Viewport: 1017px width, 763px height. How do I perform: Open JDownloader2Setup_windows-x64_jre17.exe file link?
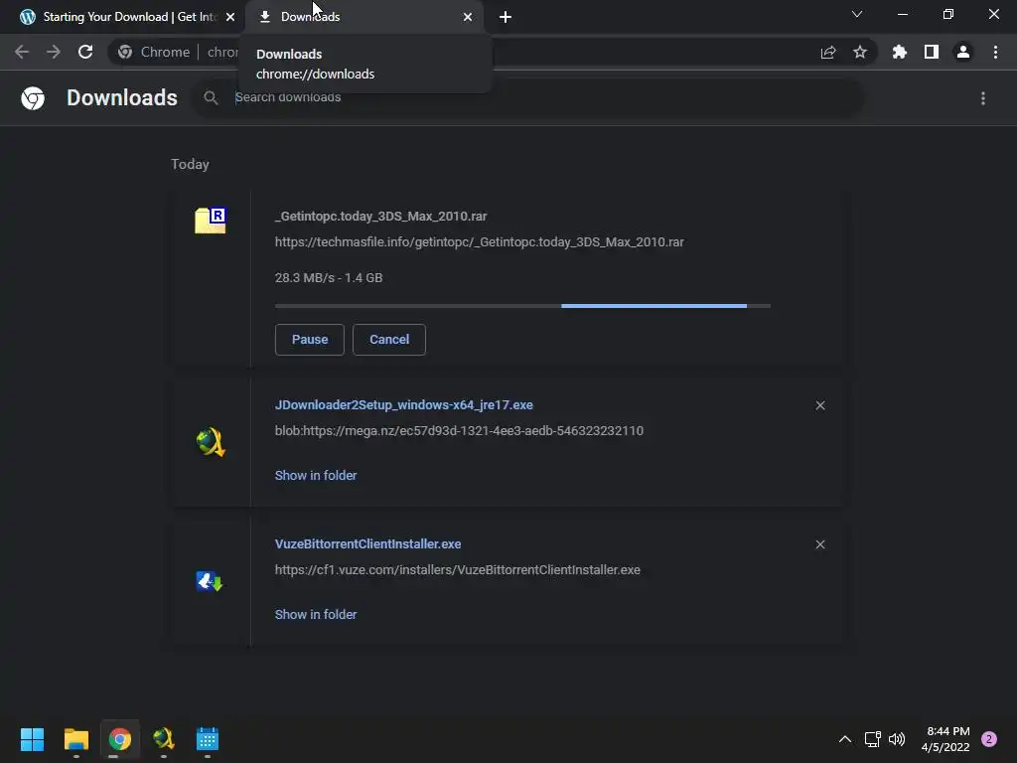click(x=404, y=405)
